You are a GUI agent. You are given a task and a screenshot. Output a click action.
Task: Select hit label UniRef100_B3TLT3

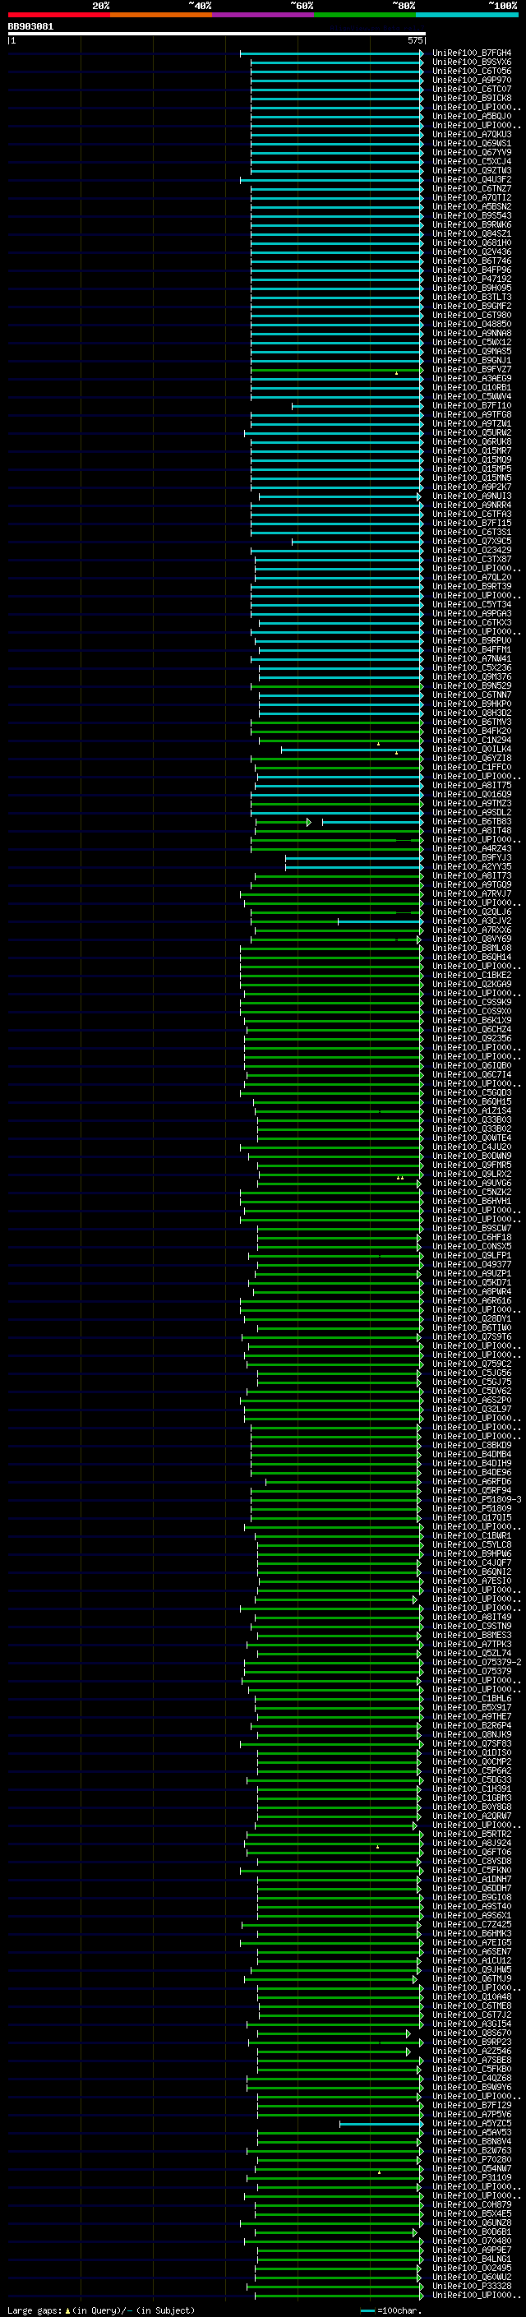click(x=472, y=297)
